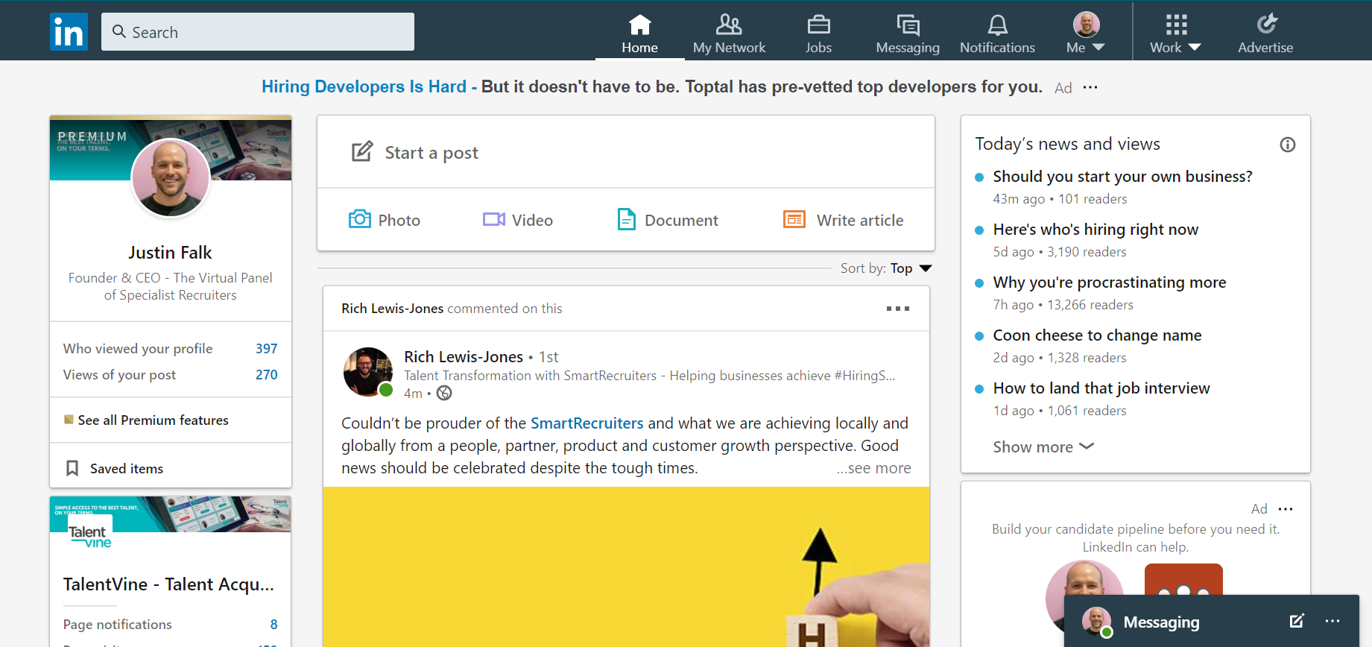Click the news info icon
The height and width of the screenshot is (647, 1372).
tap(1288, 145)
